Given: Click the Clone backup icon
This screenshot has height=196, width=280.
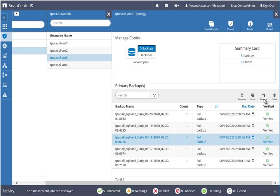Looking at the screenshot, I should (253, 97).
